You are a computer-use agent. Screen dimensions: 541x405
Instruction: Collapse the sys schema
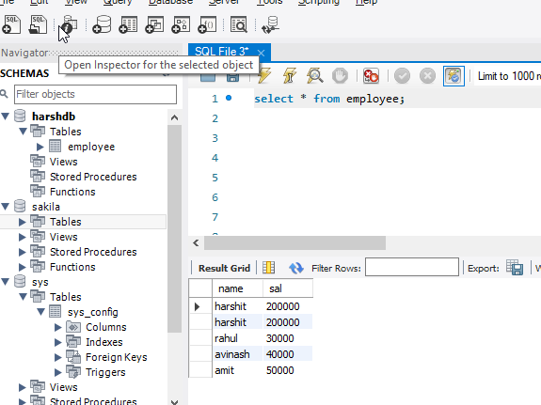[6, 282]
